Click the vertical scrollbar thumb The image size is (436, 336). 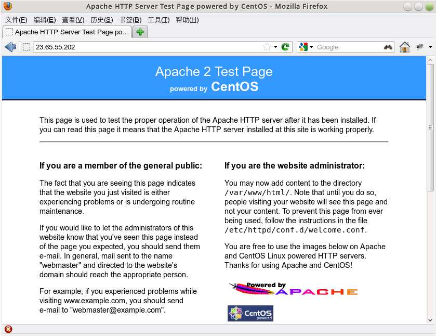click(430, 127)
